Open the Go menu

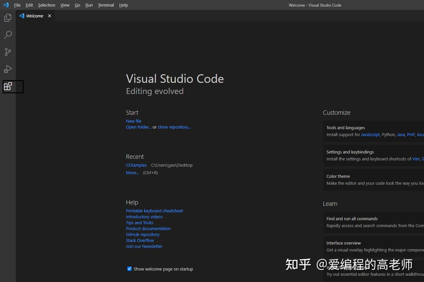click(x=77, y=5)
